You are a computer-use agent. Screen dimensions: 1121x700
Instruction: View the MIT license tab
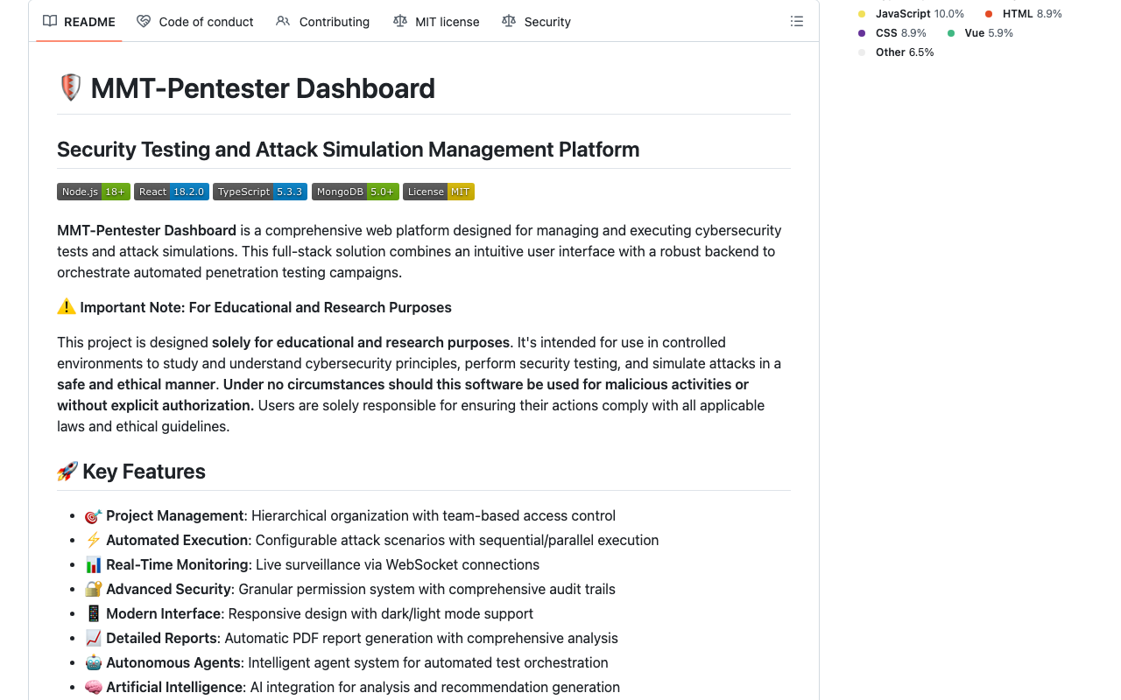(x=436, y=22)
